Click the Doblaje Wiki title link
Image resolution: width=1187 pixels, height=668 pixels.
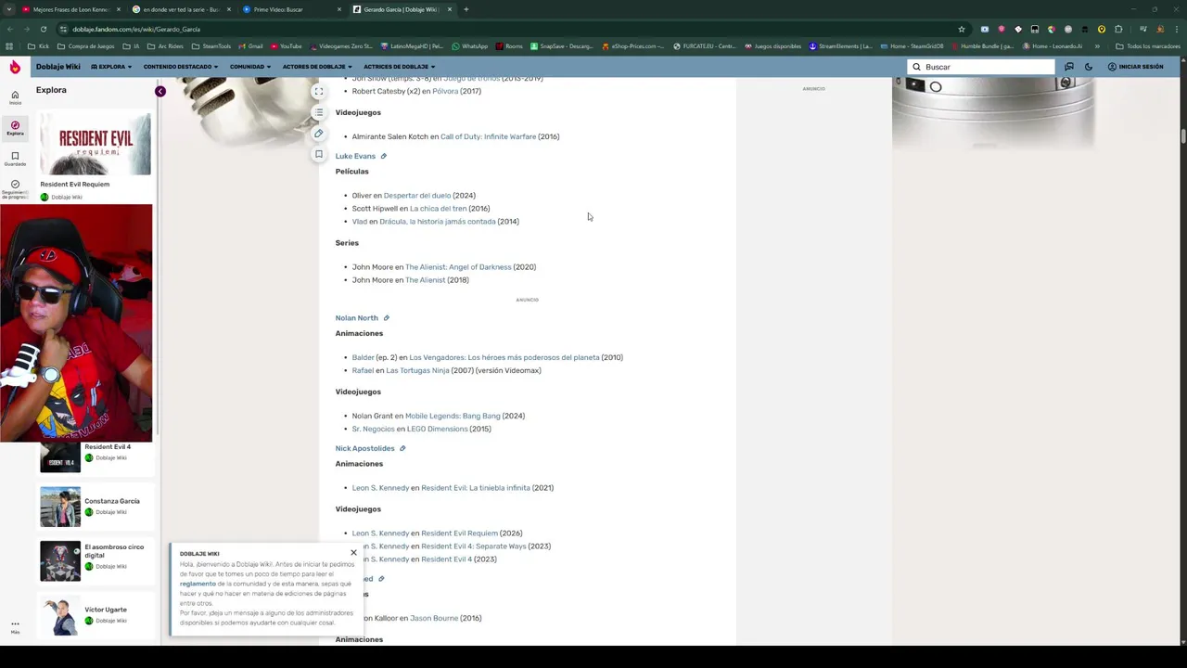(x=58, y=67)
